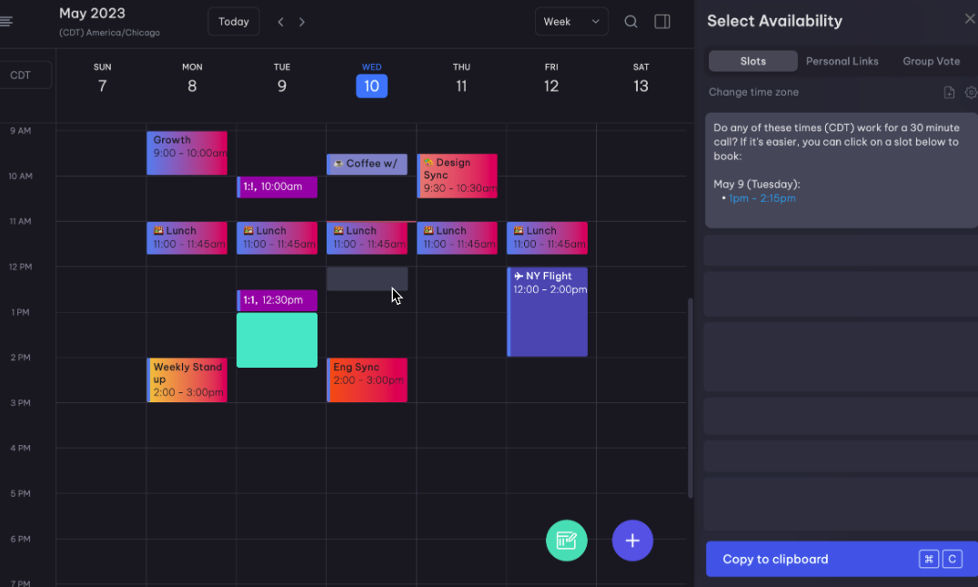Screen dimensions: 978x587
Task: Select the Slots tab
Action: tap(752, 60)
